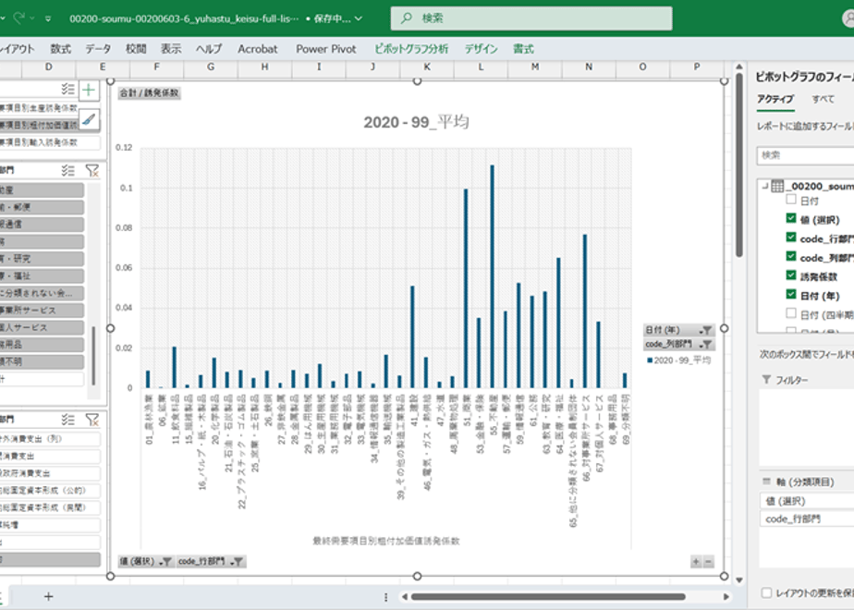
Task: Click the Redo arrow in the title bar
Action: pyautogui.click(x=19, y=18)
